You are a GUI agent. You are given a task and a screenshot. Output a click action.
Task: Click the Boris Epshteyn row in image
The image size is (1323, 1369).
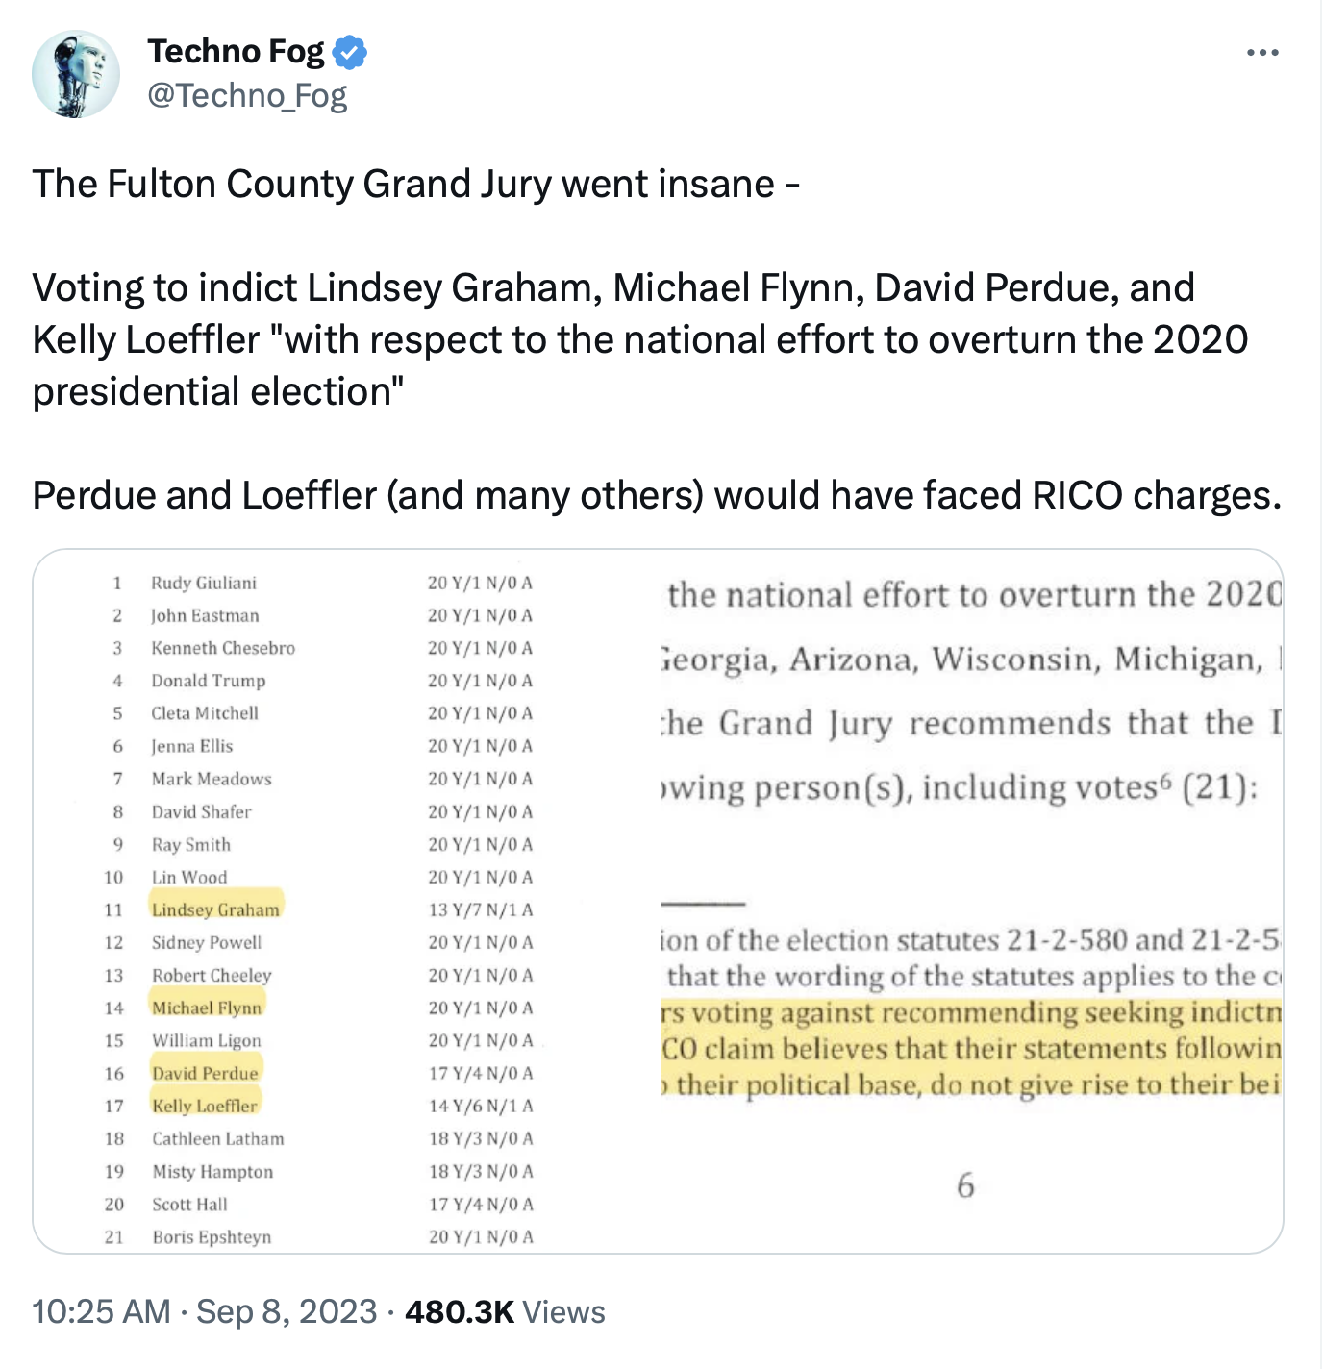[322, 1236]
